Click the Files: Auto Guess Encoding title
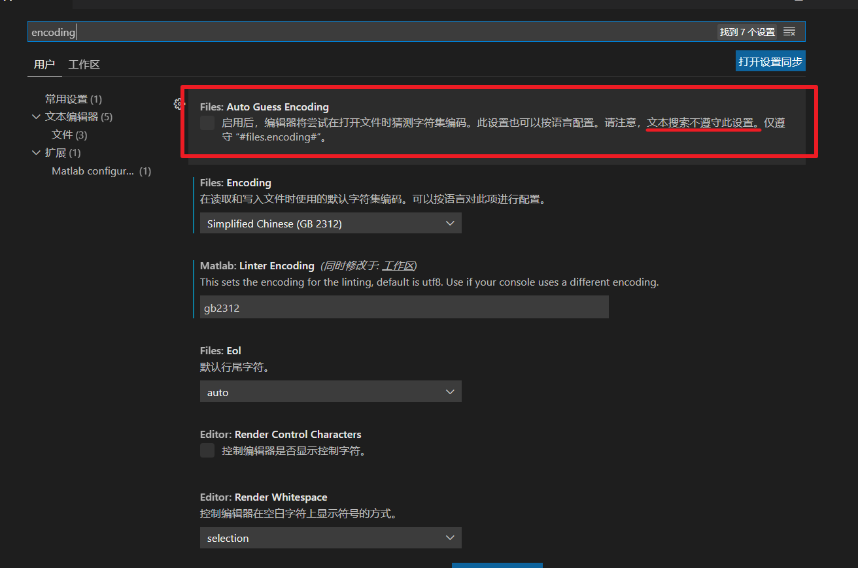This screenshot has height=568, width=858. [x=264, y=107]
